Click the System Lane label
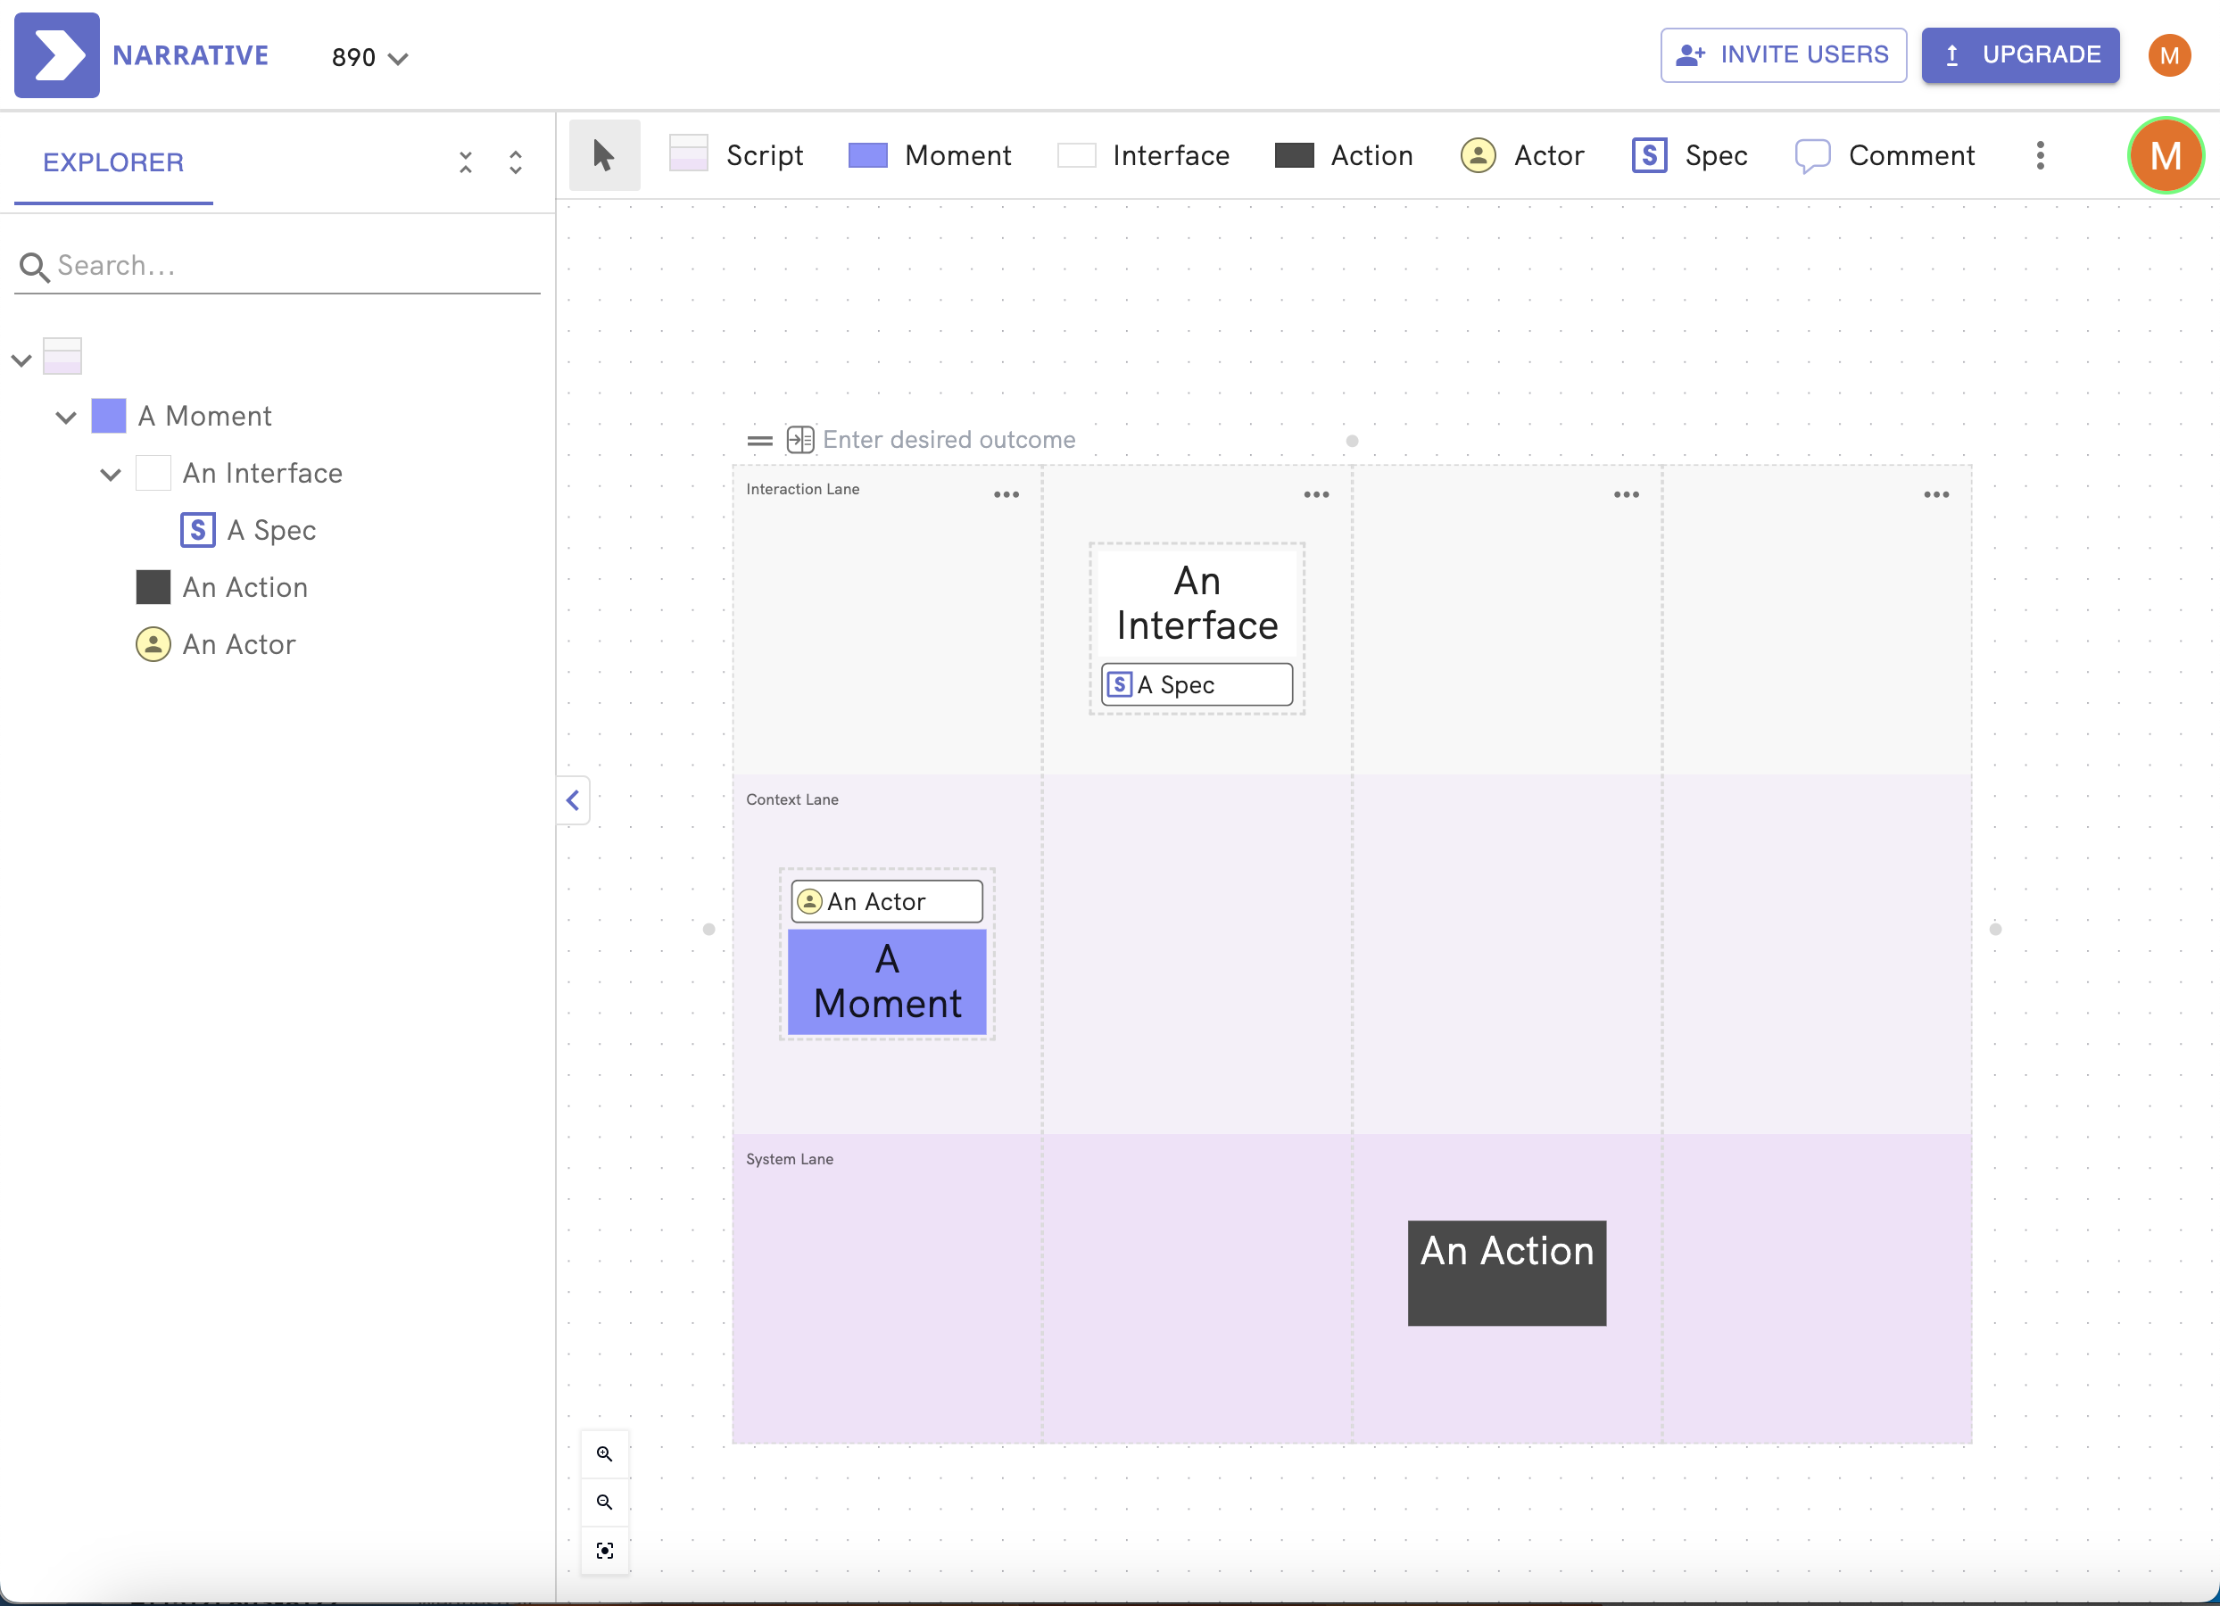 [789, 1160]
